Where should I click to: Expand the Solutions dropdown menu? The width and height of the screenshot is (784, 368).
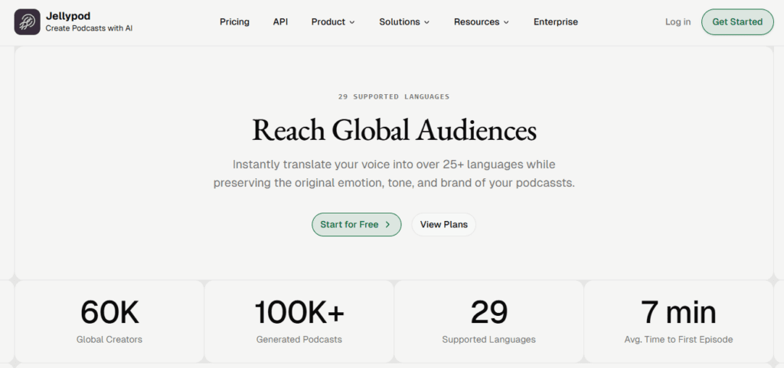click(x=404, y=22)
